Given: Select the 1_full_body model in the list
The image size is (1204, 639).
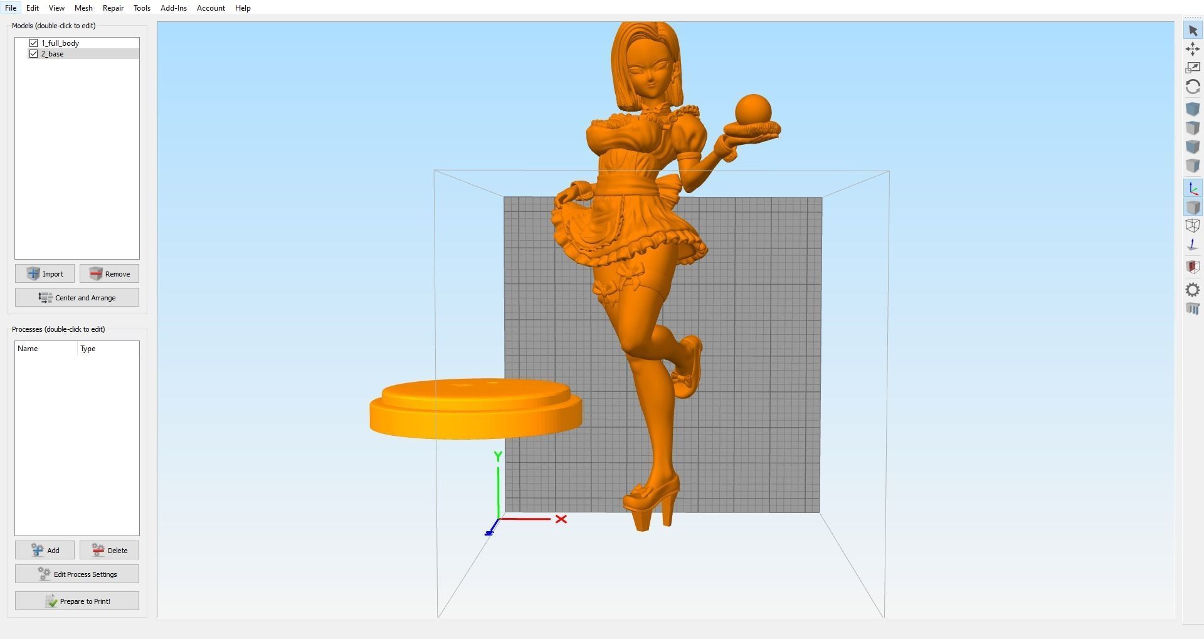Looking at the screenshot, I should point(60,43).
